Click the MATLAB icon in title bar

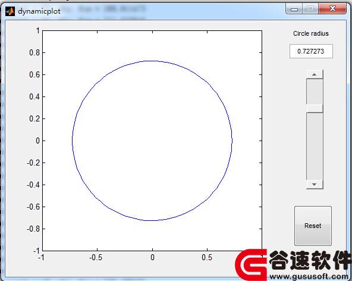tap(10, 11)
